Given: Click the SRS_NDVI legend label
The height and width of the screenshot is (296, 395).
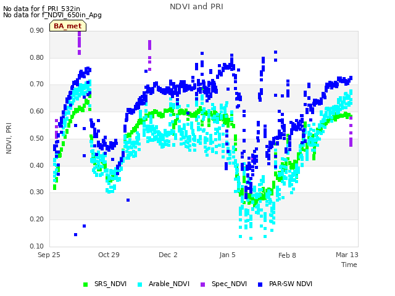Looking at the screenshot, I should coord(110,284).
